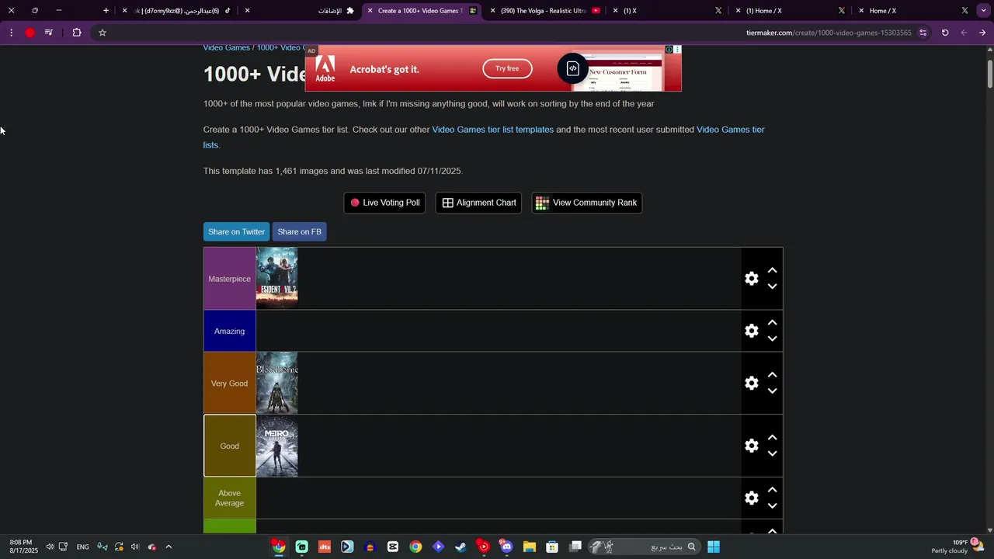Switch to the (1) X tab
The width and height of the screenshot is (994, 559).
click(x=668, y=11)
